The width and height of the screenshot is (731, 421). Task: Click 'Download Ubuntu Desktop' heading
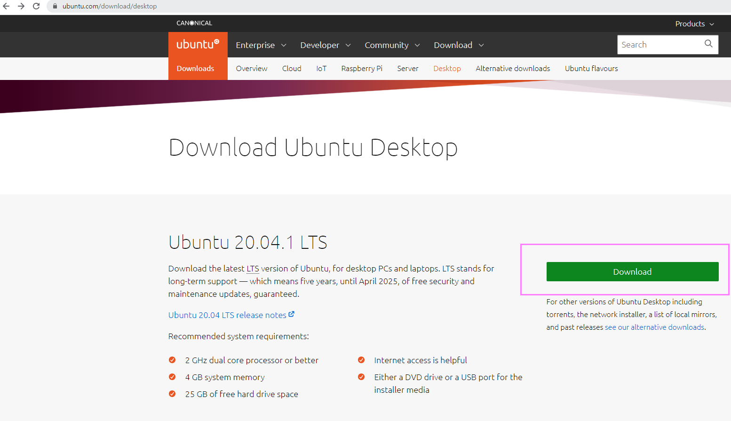(x=313, y=148)
